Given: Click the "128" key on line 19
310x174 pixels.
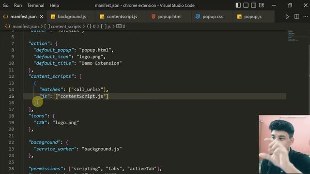Looking at the screenshot, I should (x=40, y=123).
